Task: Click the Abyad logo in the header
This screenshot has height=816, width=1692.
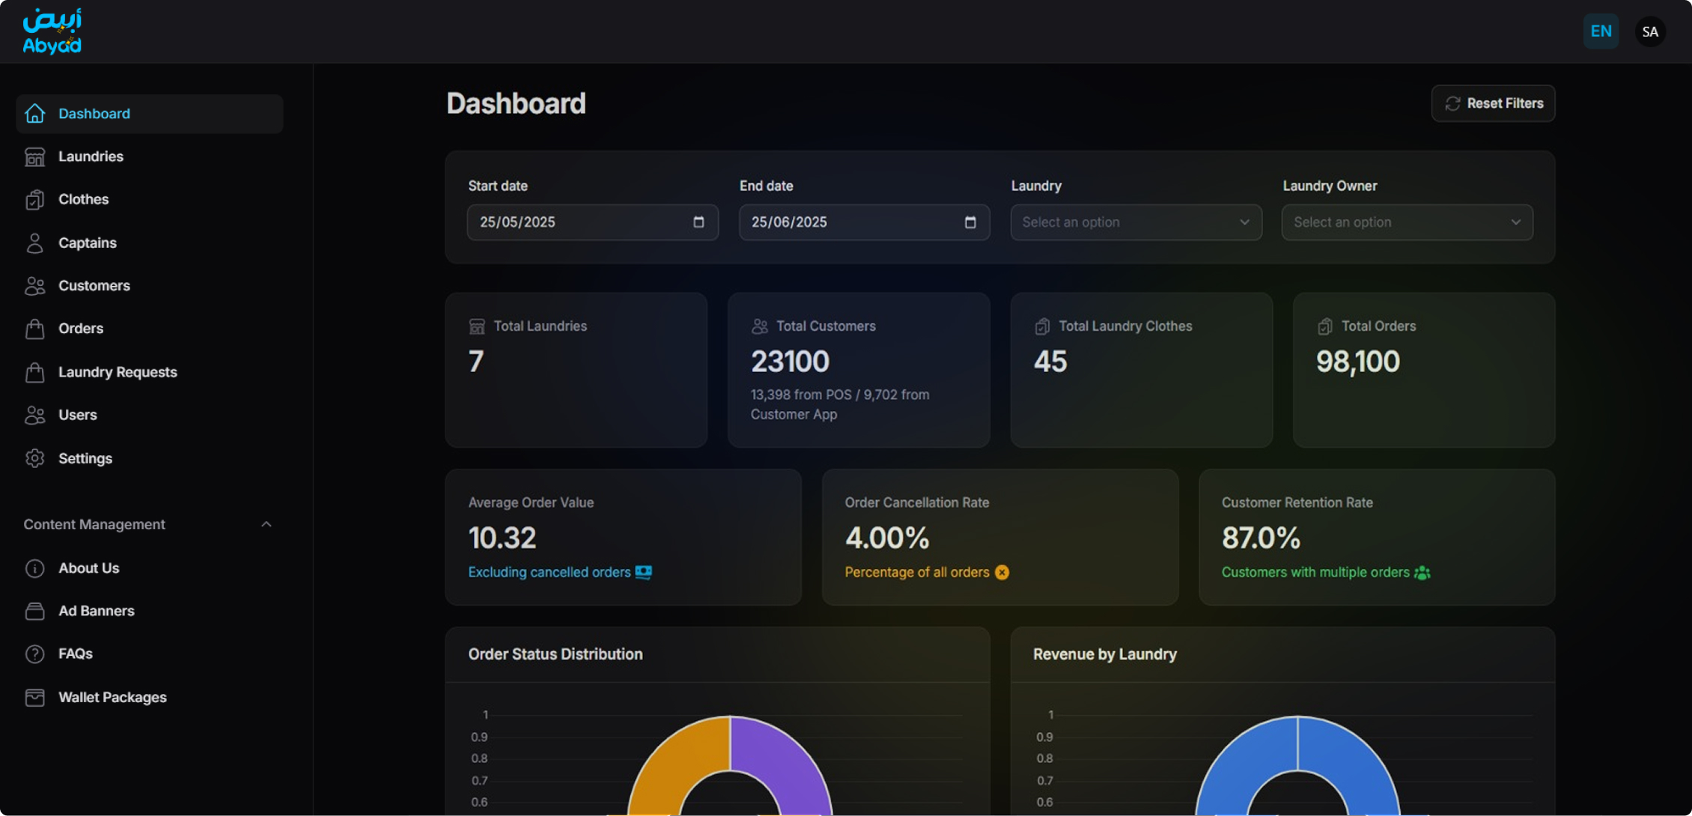Action: 52,31
